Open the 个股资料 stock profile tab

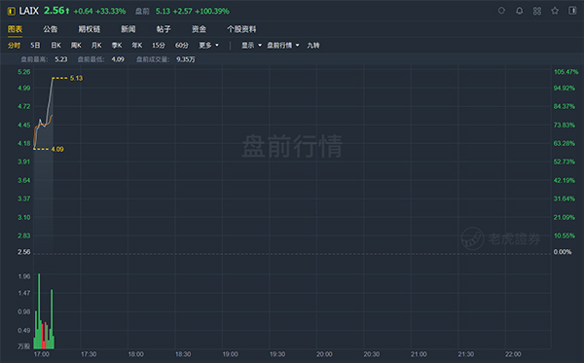click(241, 29)
